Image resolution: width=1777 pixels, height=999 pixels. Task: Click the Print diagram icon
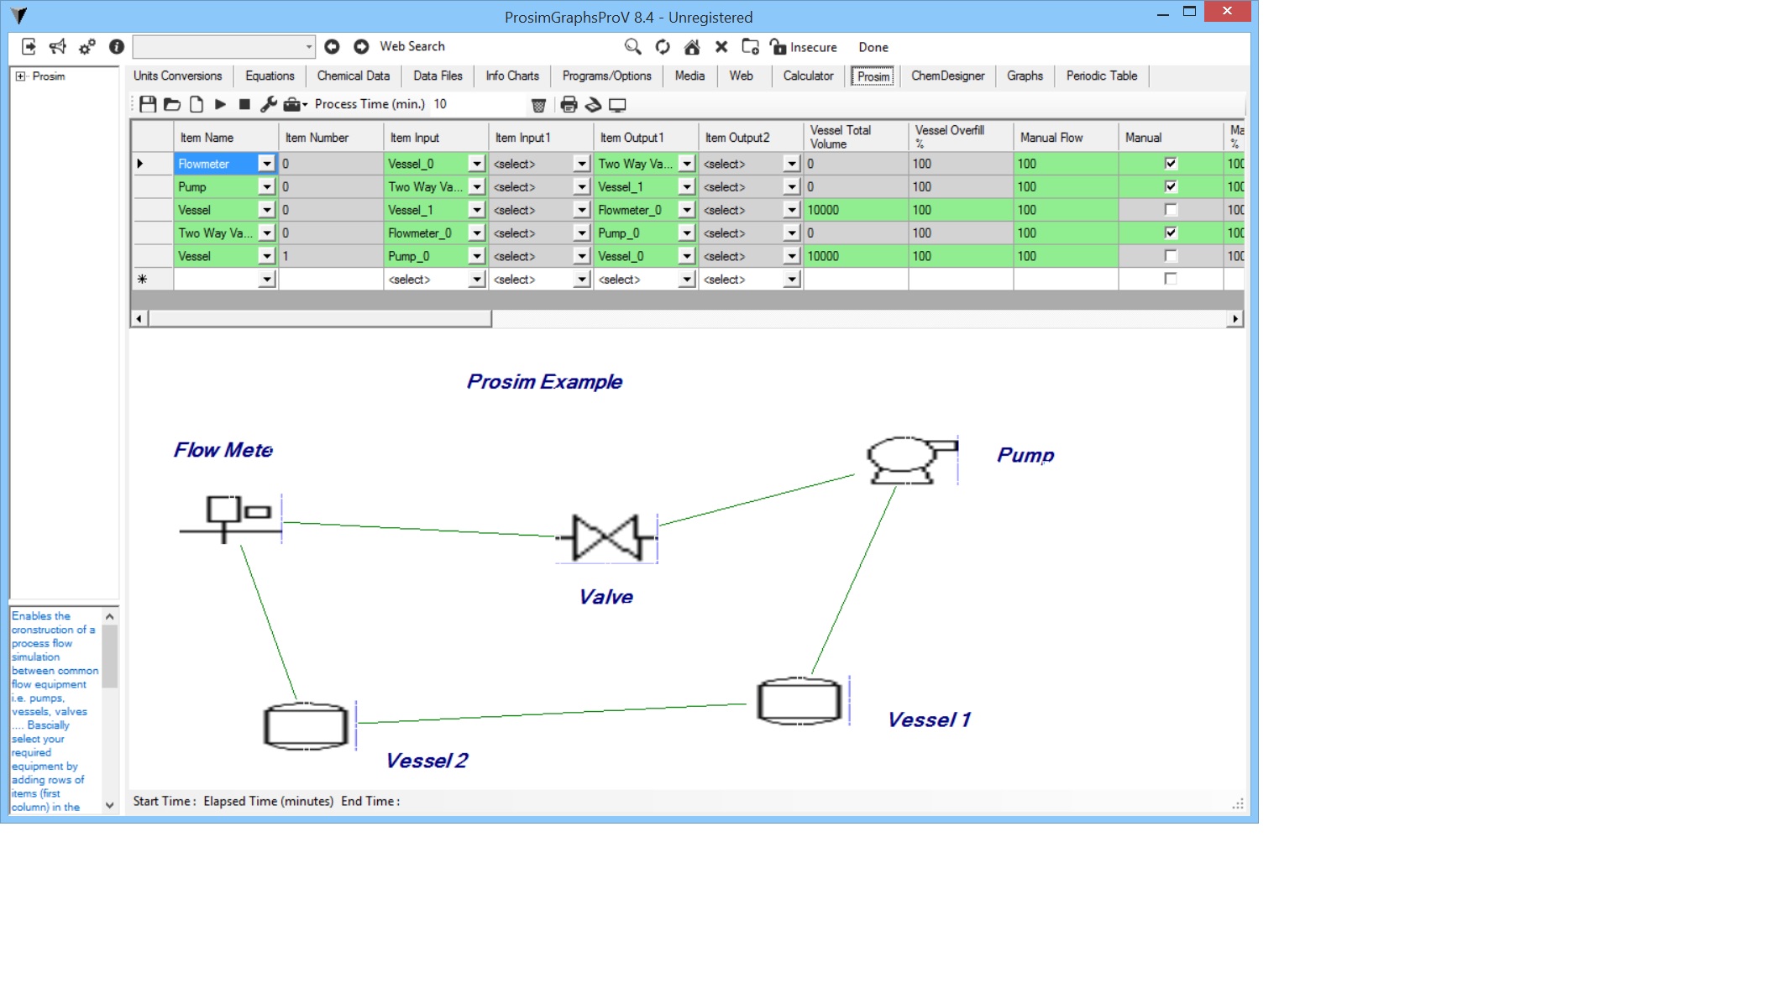[568, 104]
